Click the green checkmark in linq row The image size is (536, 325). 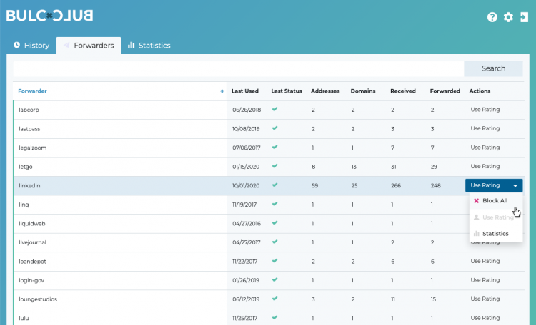[275, 204]
